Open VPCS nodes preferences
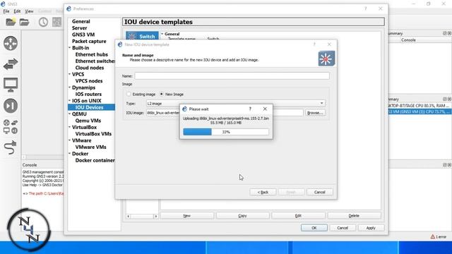 [89, 81]
